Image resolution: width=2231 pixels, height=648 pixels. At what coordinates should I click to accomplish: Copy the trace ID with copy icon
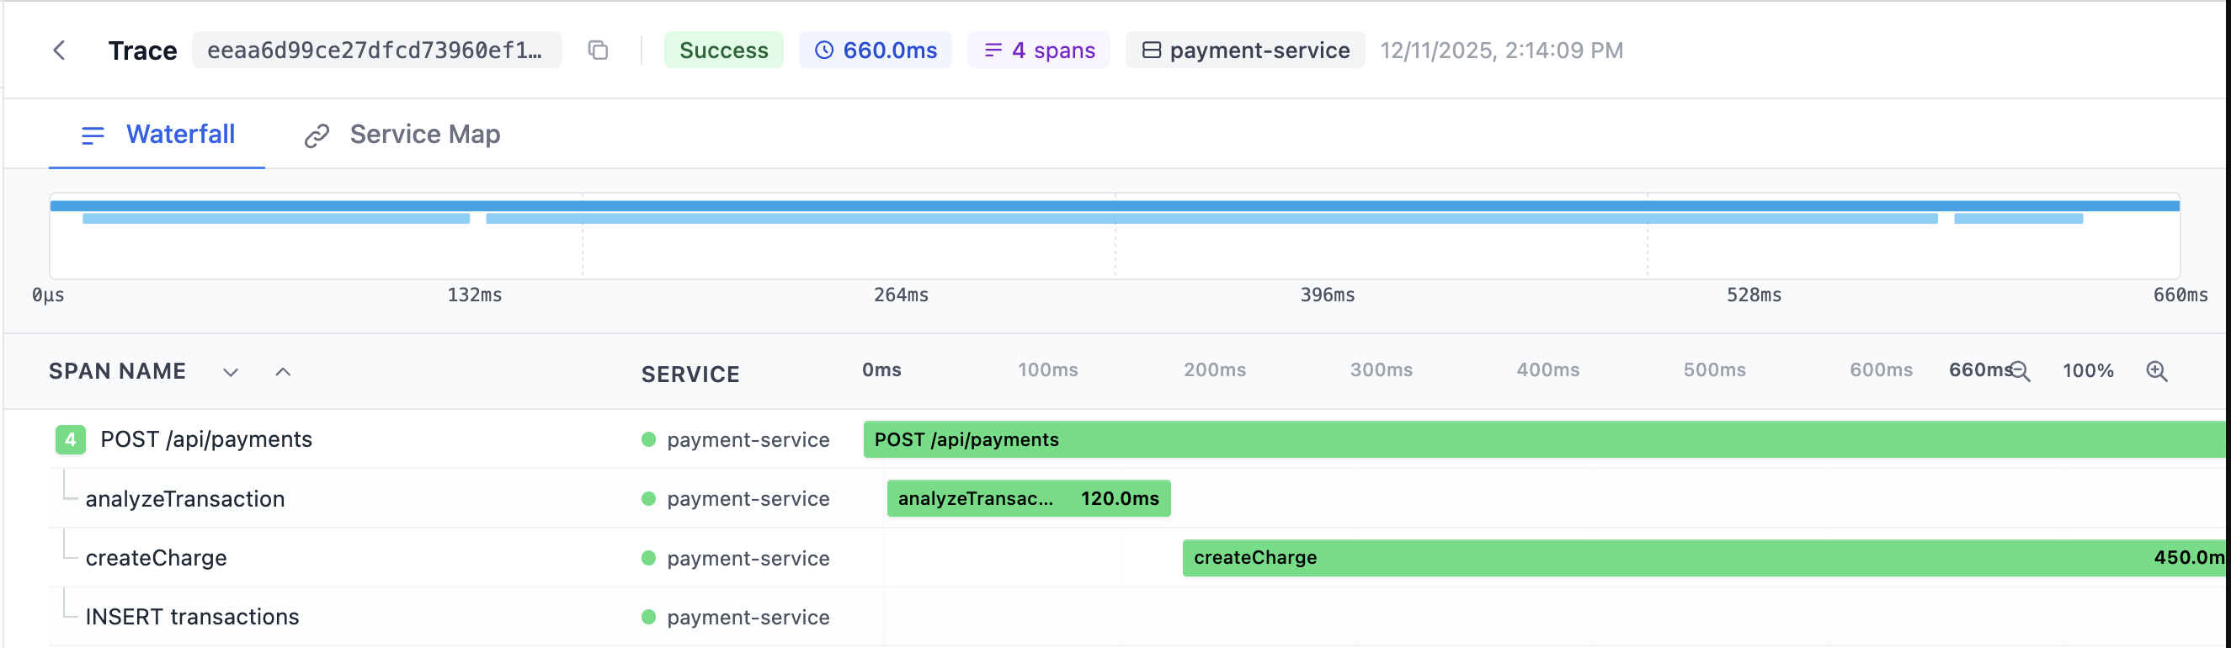(598, 50)
